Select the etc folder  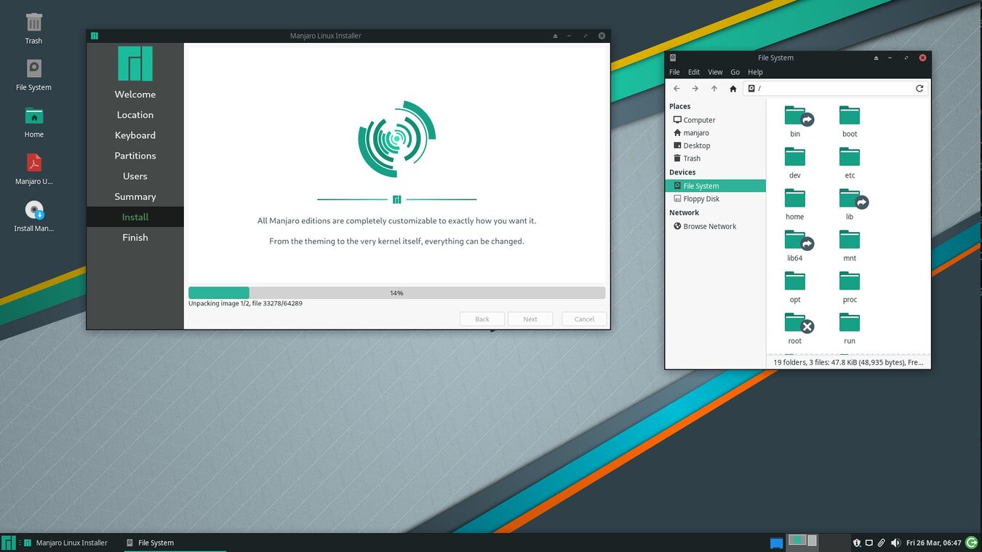[850, 163]
